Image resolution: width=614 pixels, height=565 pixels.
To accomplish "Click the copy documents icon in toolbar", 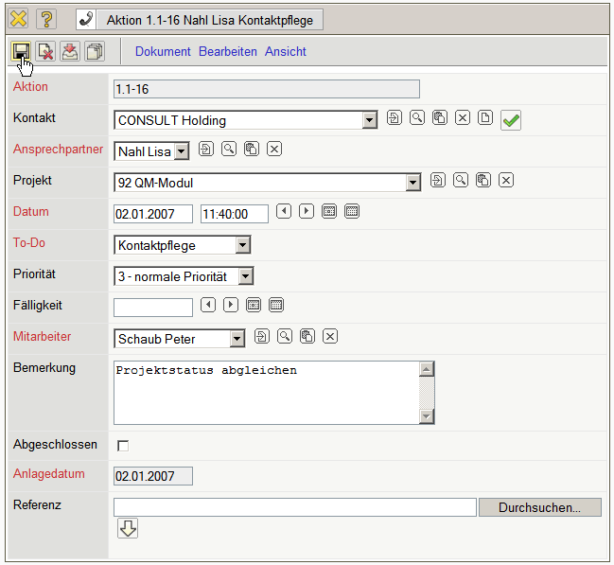I will [x=95, y=52].
